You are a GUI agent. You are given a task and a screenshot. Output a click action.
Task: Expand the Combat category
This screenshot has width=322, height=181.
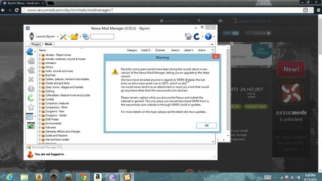pos(40,100)
